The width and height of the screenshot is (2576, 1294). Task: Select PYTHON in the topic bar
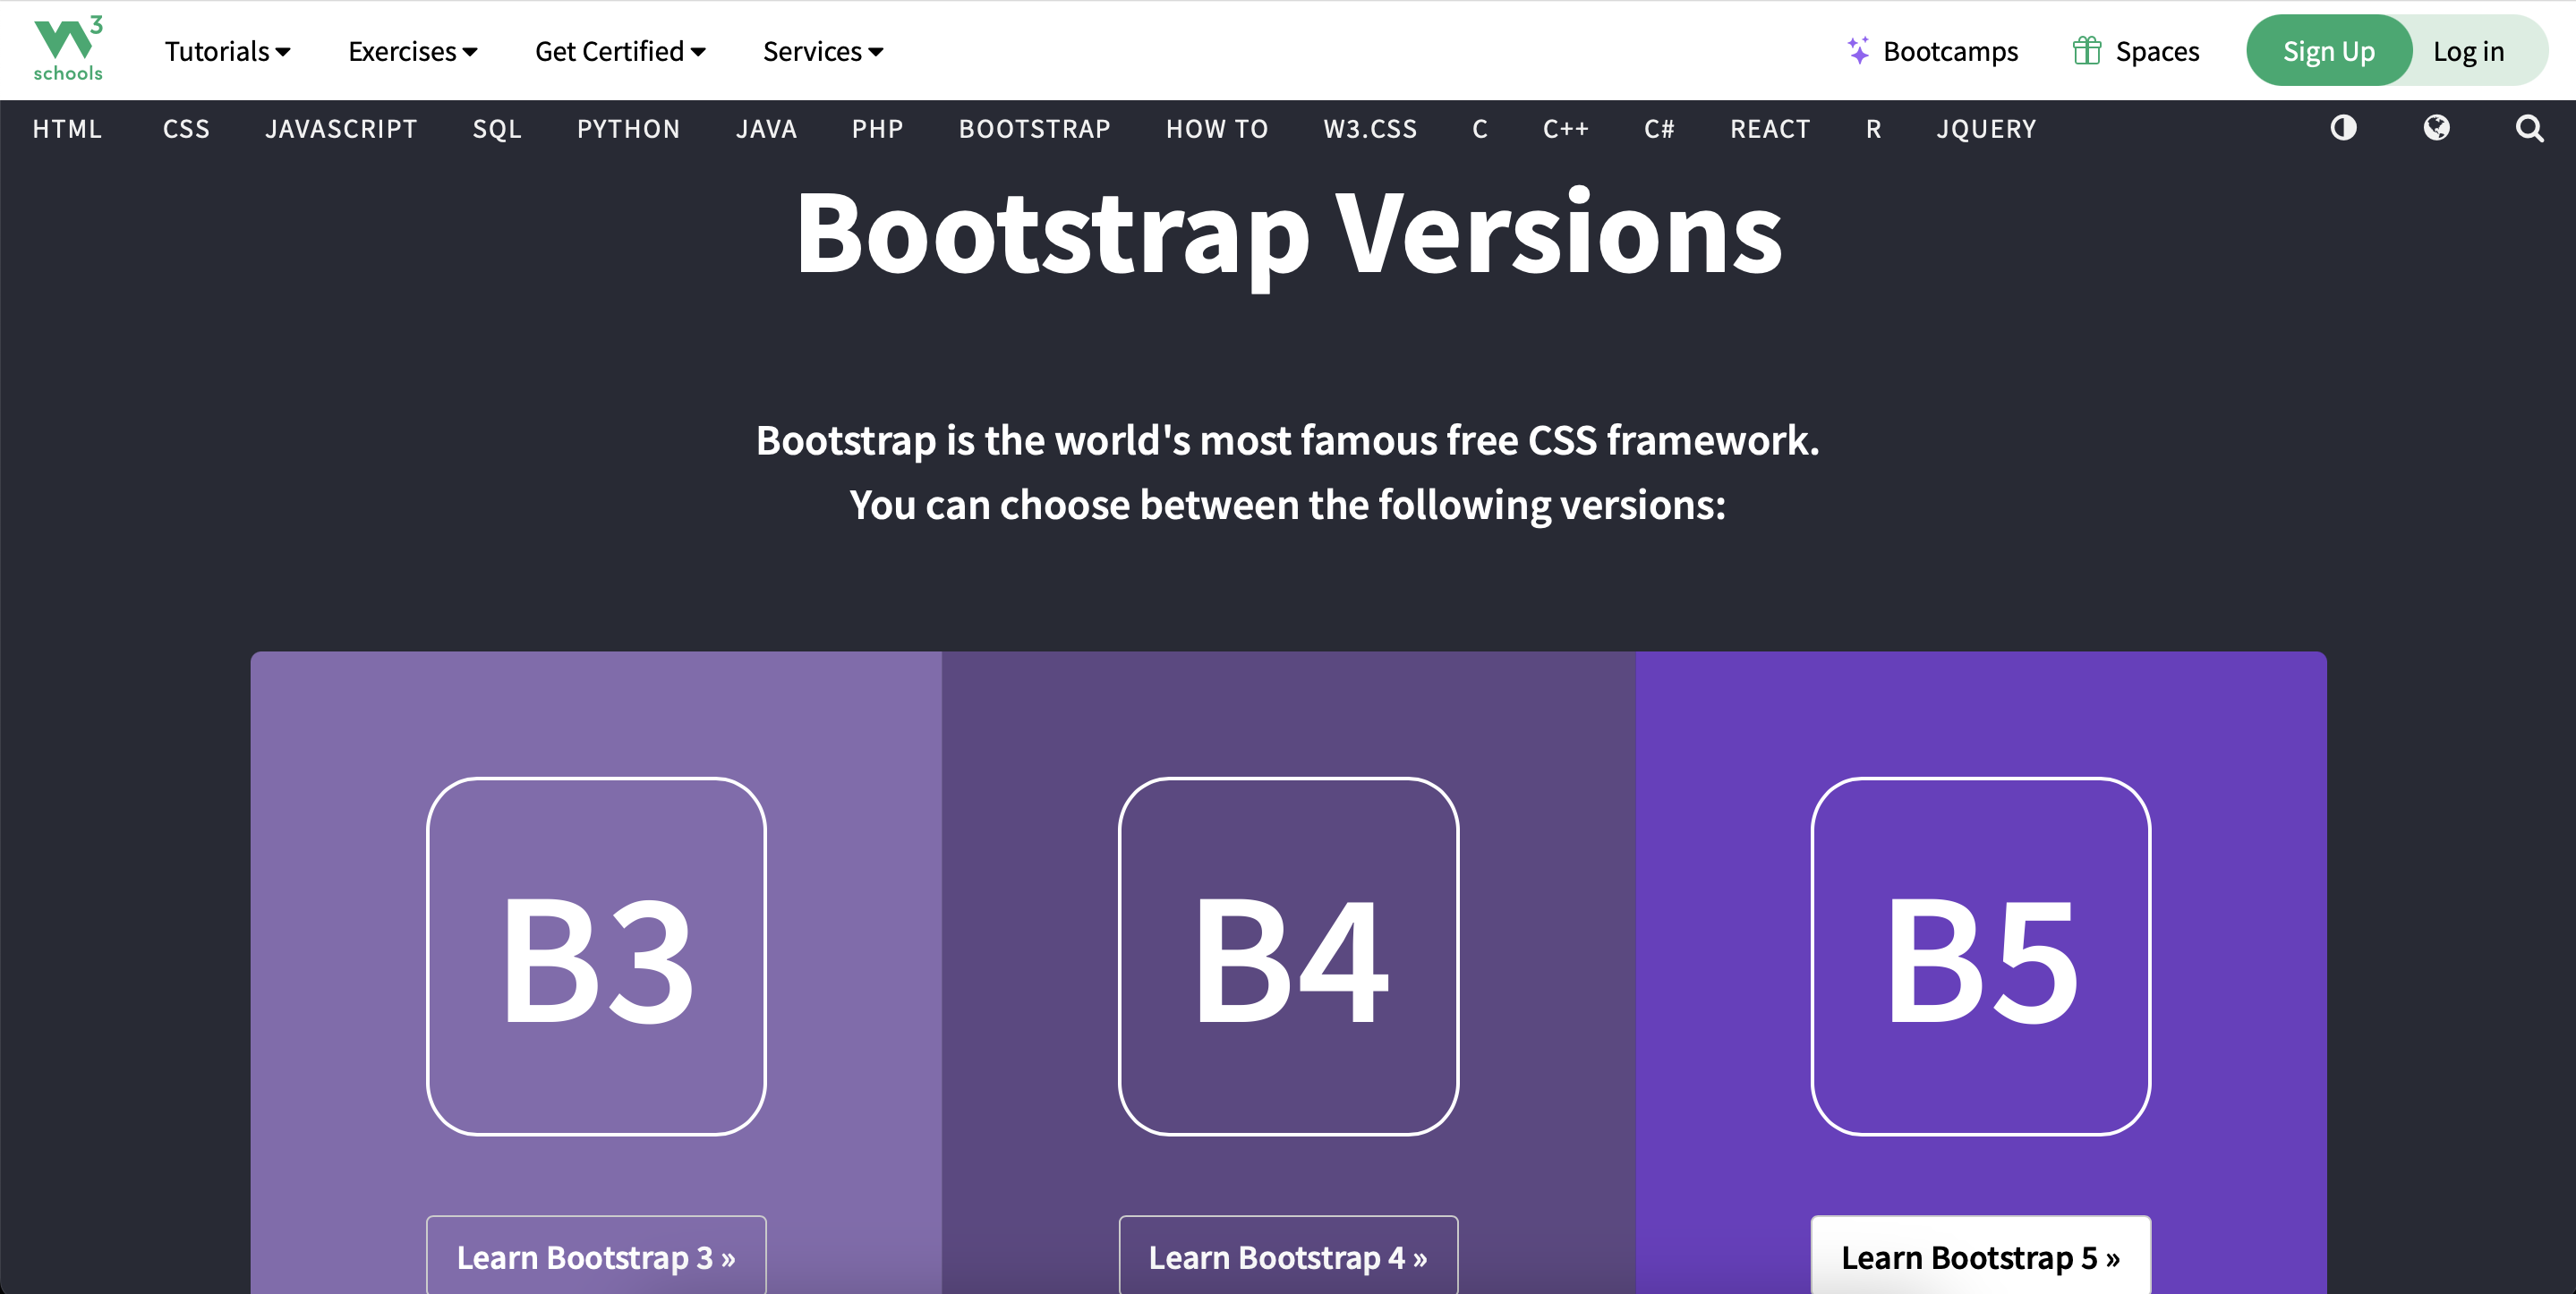coord(628,129)
